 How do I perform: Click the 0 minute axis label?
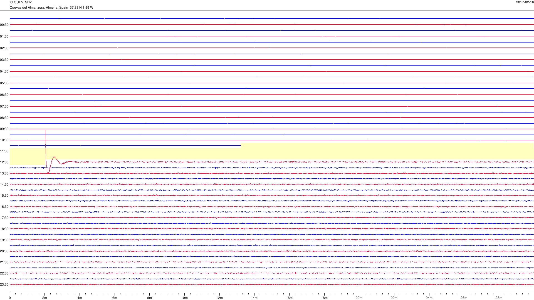(x=10, y=298)
